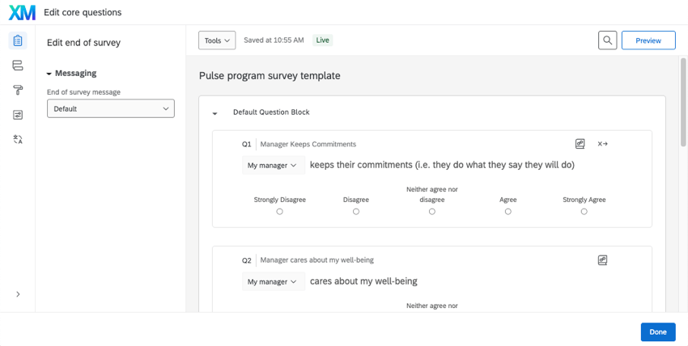The height and width of the screenshot is (346, 688).
Task: Click the XM logo icon
Action: (22, 12)
